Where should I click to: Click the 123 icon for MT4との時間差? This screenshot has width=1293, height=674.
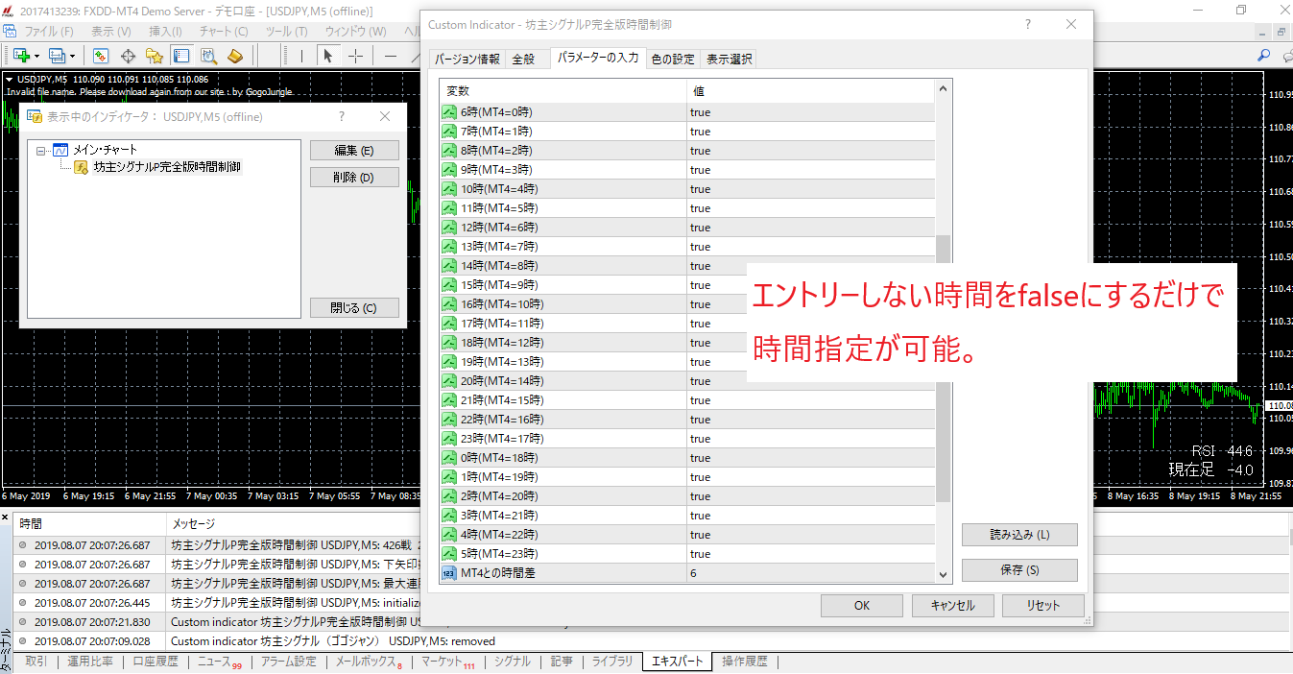coord(449,573)
